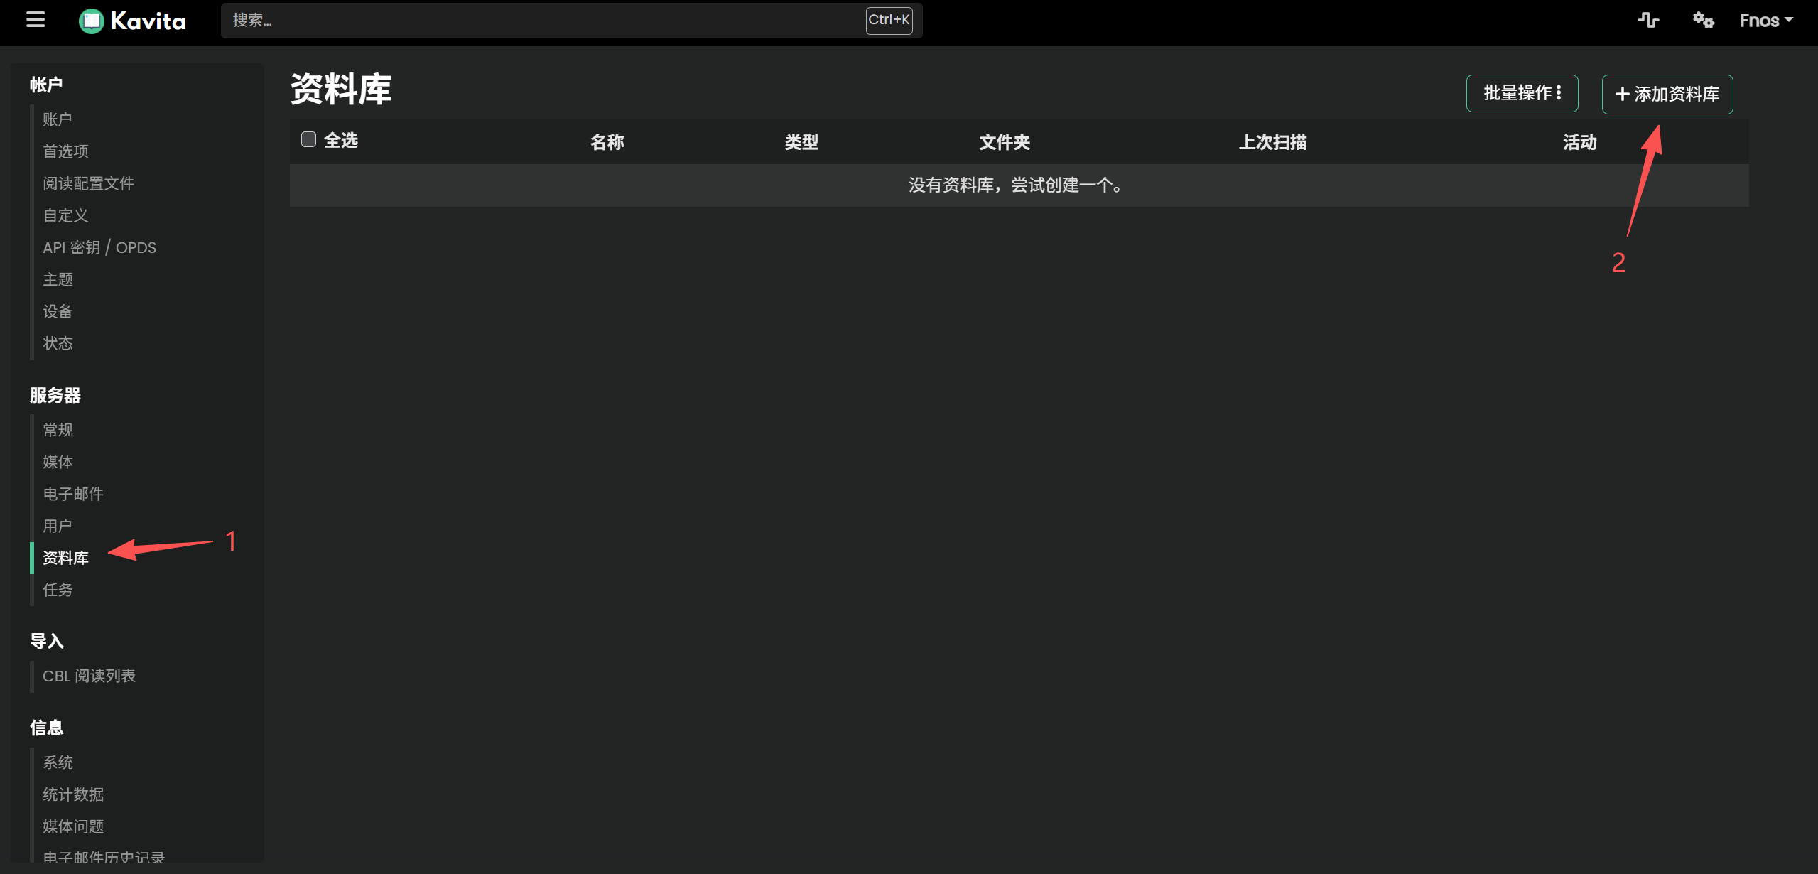Open CBL 阅读列表 import page
The height and width of the screenshot is (874, 1818).
point(89,676)
